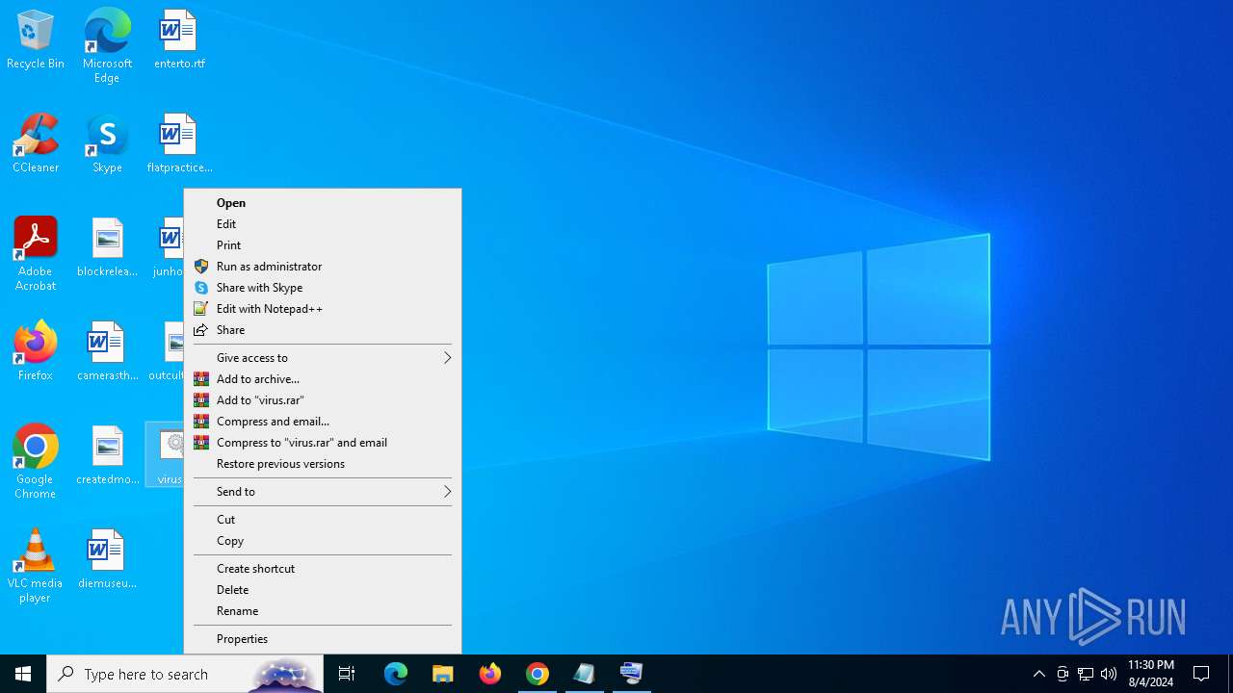Open the network tray icon
Viewport: 1233px width, 693px height.
tap(1086, 674)
